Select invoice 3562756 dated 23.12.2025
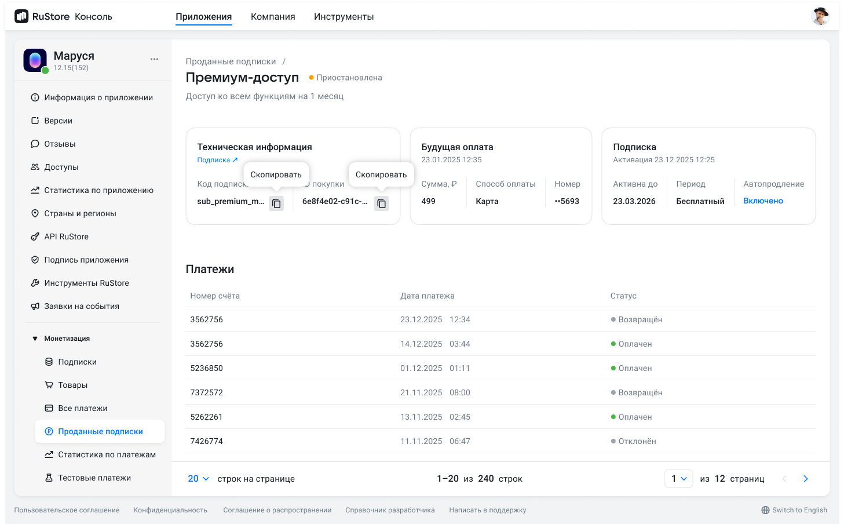The height and width of the screenshot is (524, 844). (x=500, y=319)
